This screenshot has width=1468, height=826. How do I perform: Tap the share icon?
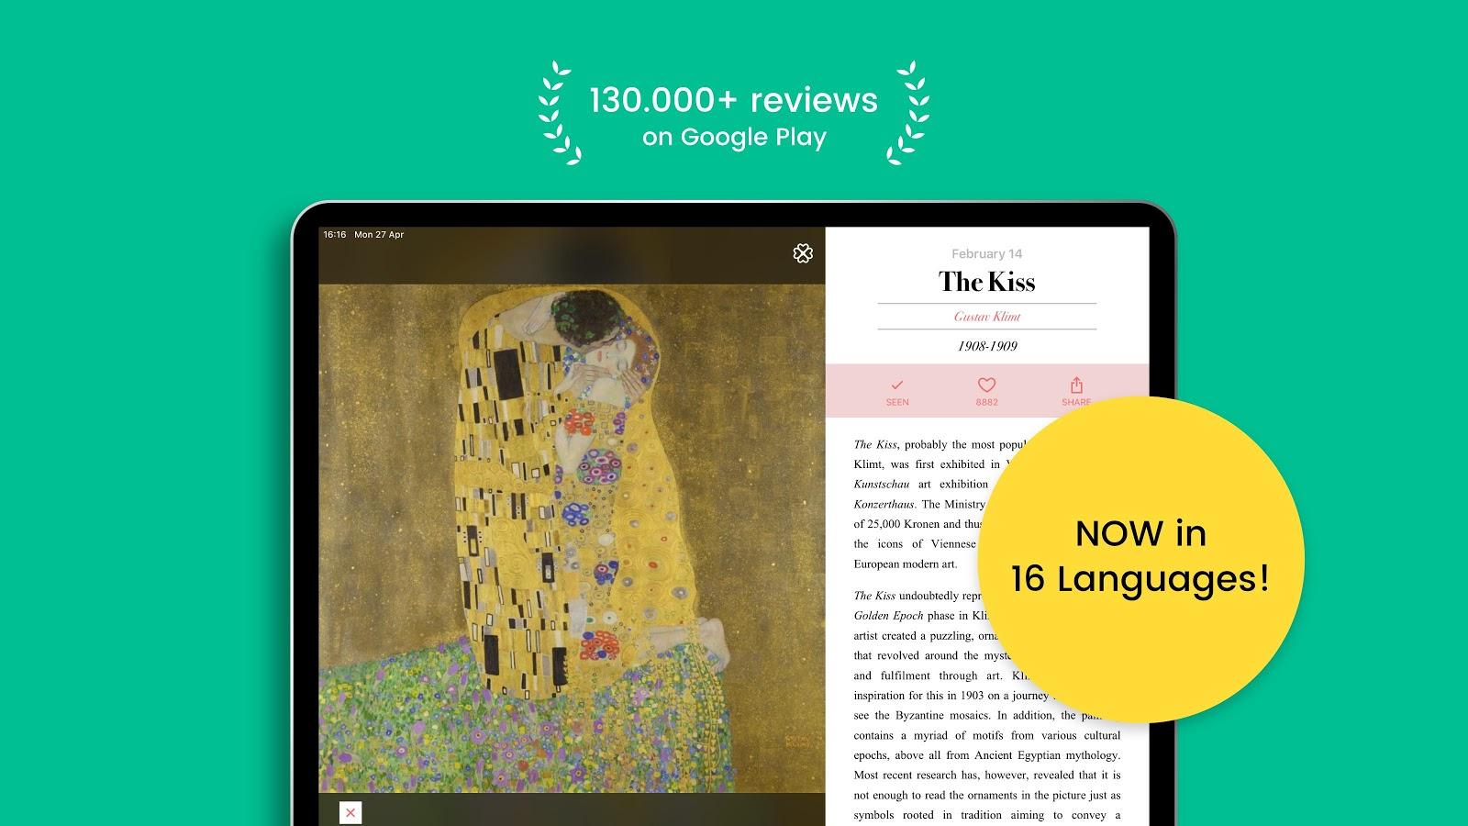pyautogui.click(x=1076, y=385)
